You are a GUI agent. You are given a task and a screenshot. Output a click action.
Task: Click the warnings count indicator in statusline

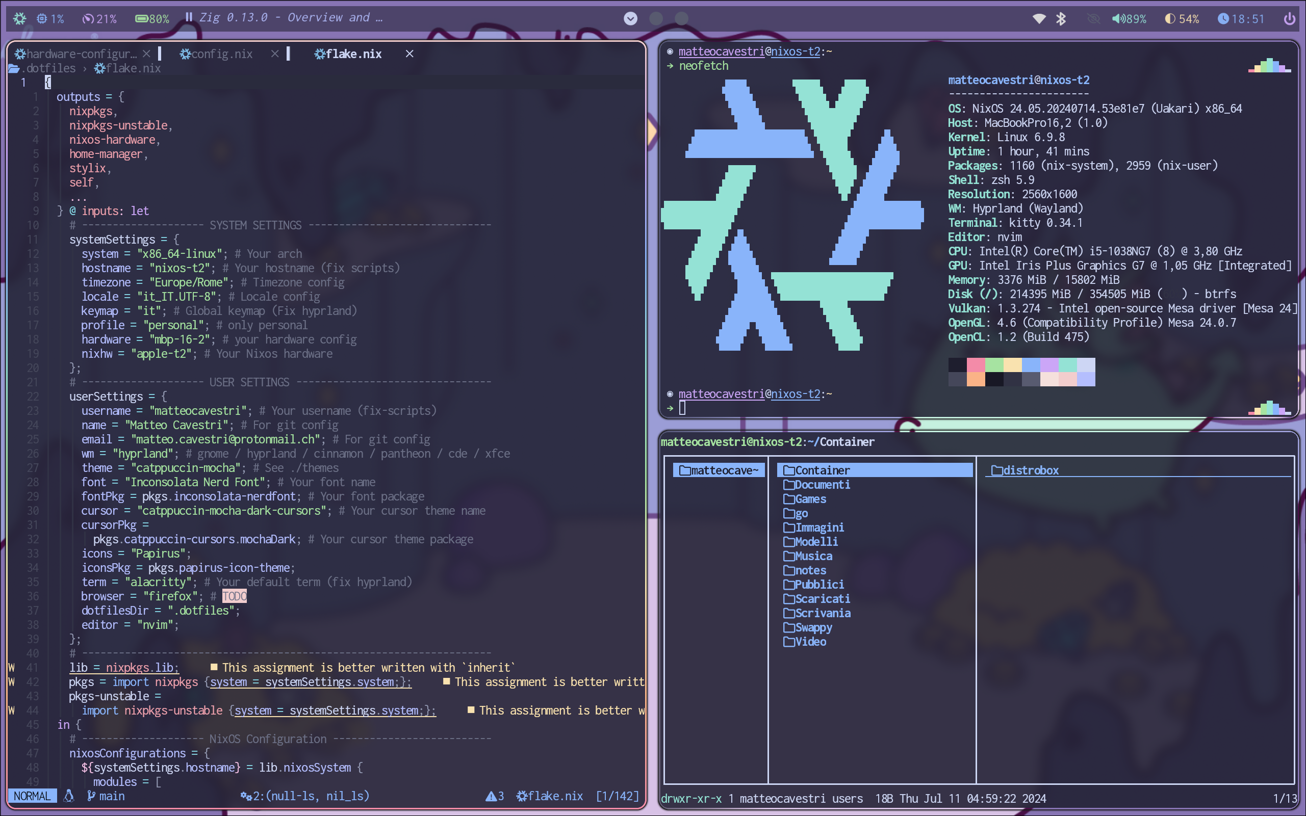(x=495, y=796)
